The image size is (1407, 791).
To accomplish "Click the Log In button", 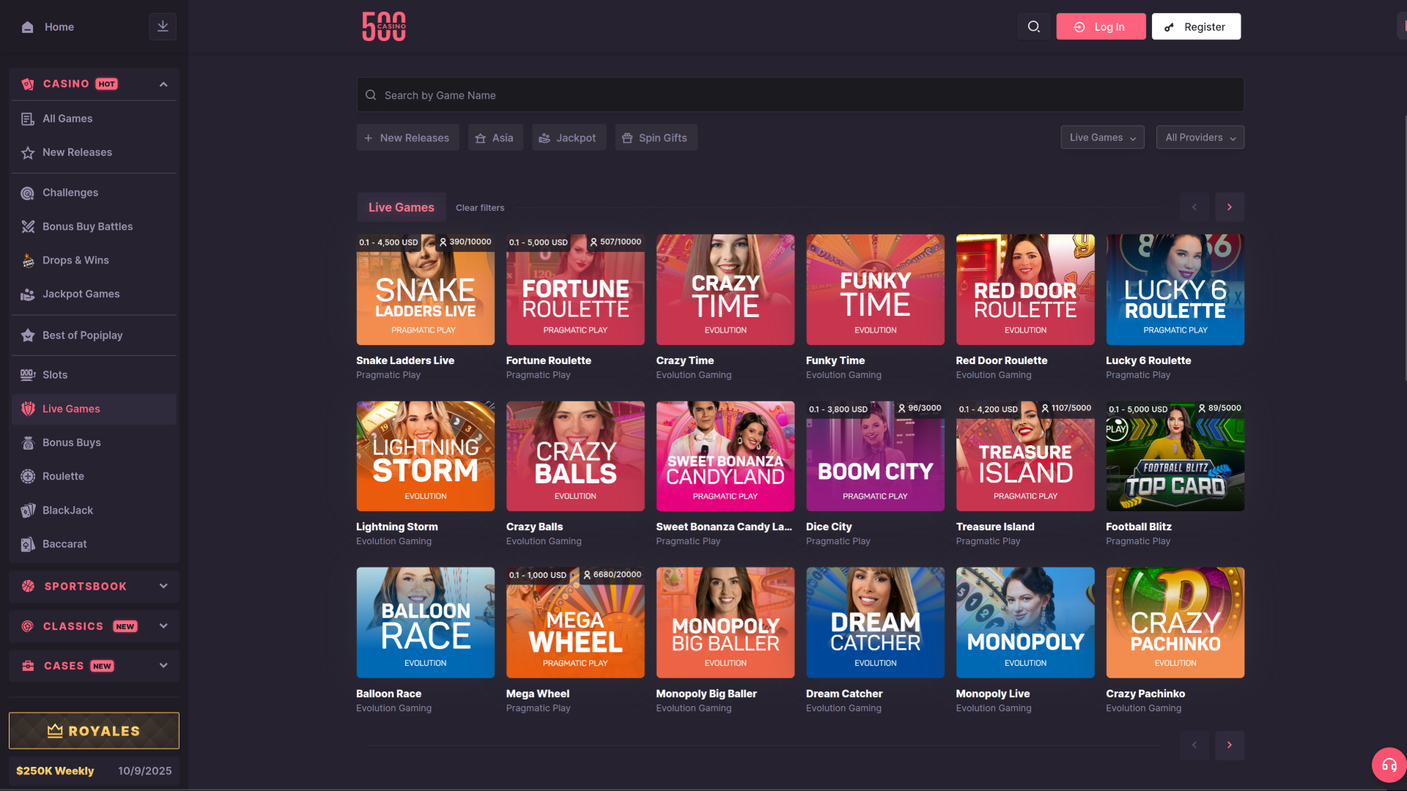I will point(1101,26).
